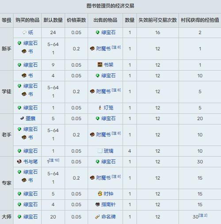Click the sold emerald icon in the 书与笔 row
The width and height of the screenshot is (221, 224).
pos(98,161)
